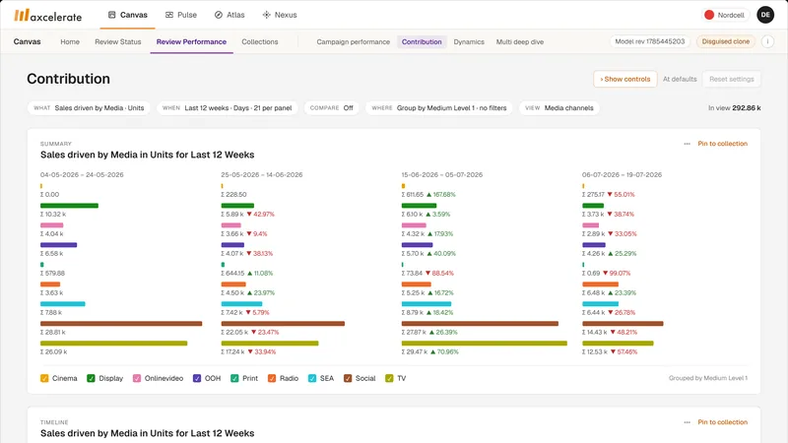Screen dimensions: 788x443
Task: Switch to Dynamics view
Action: click(469, 41)
